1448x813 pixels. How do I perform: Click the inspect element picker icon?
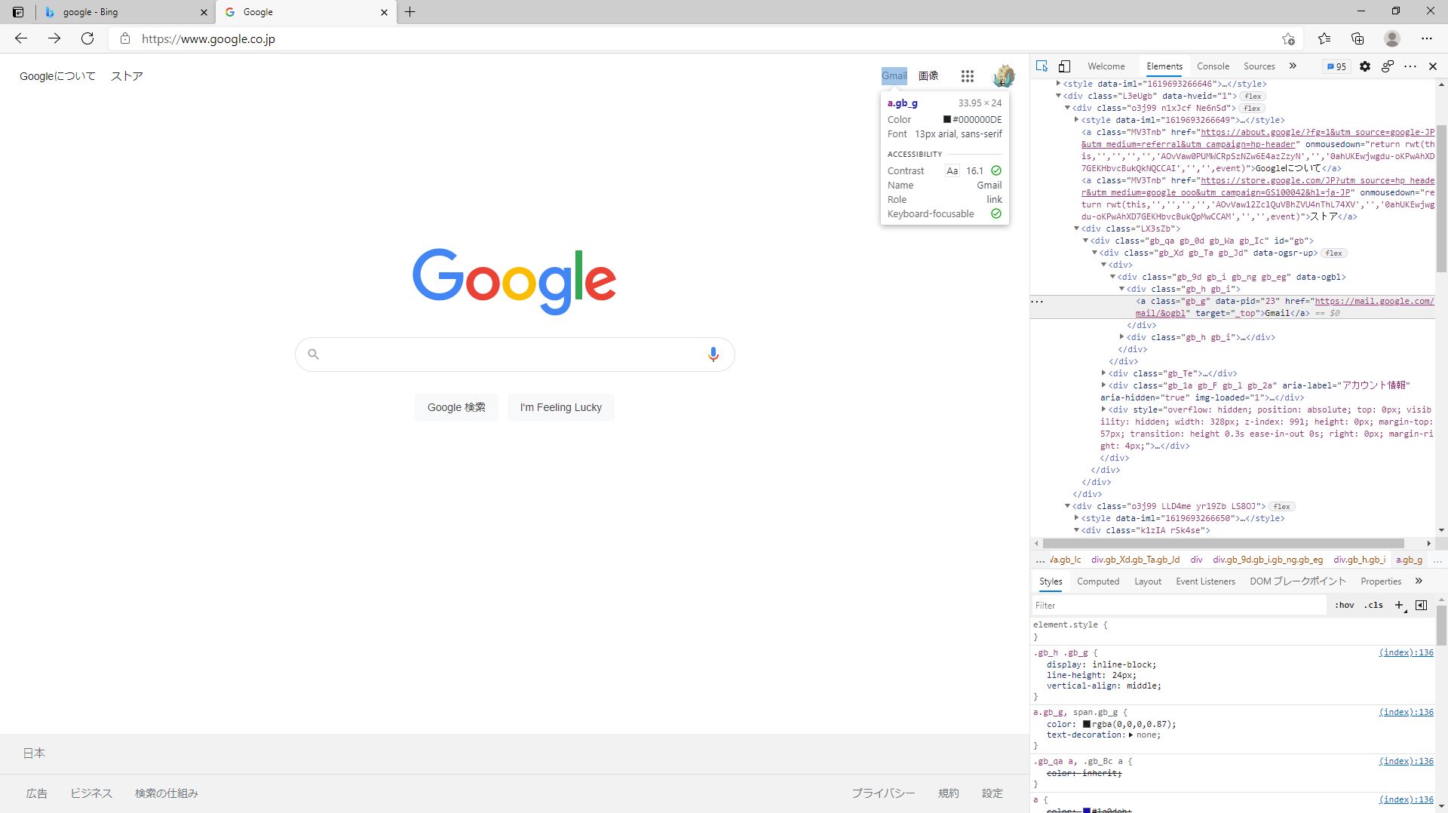tap(1042, 66)
